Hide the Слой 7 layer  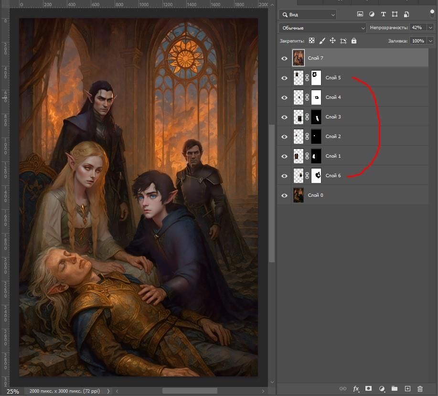coord(285,58)
